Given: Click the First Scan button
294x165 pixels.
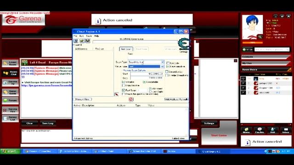Looking at the screenshot, I should (126, 49).
